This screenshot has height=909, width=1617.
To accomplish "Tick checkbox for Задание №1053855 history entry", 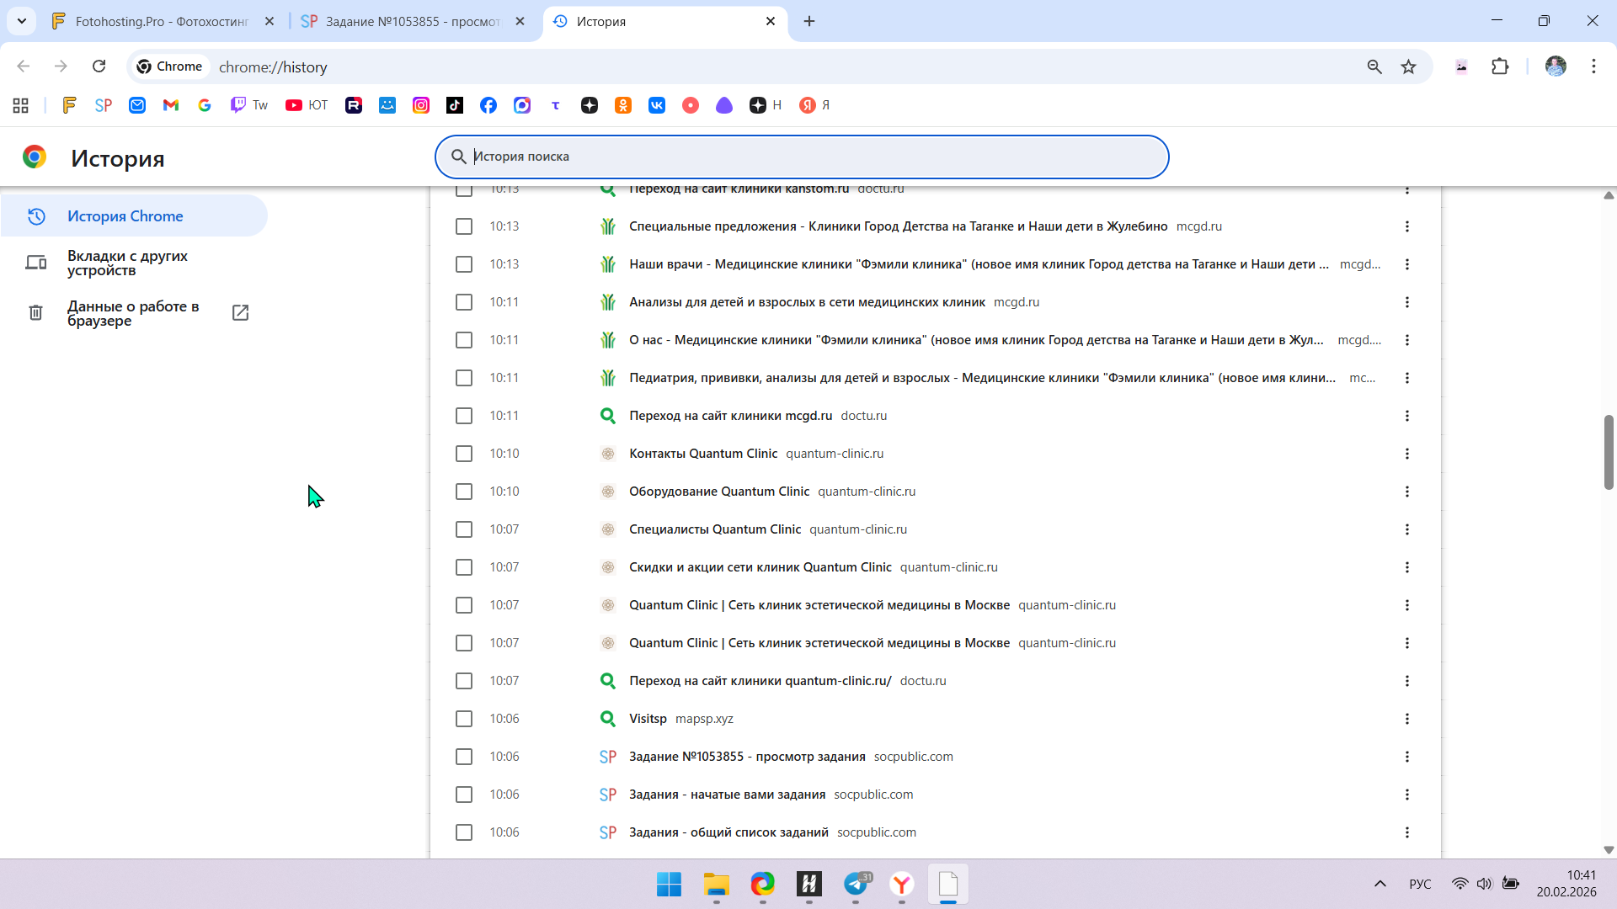I will (464, 757).
